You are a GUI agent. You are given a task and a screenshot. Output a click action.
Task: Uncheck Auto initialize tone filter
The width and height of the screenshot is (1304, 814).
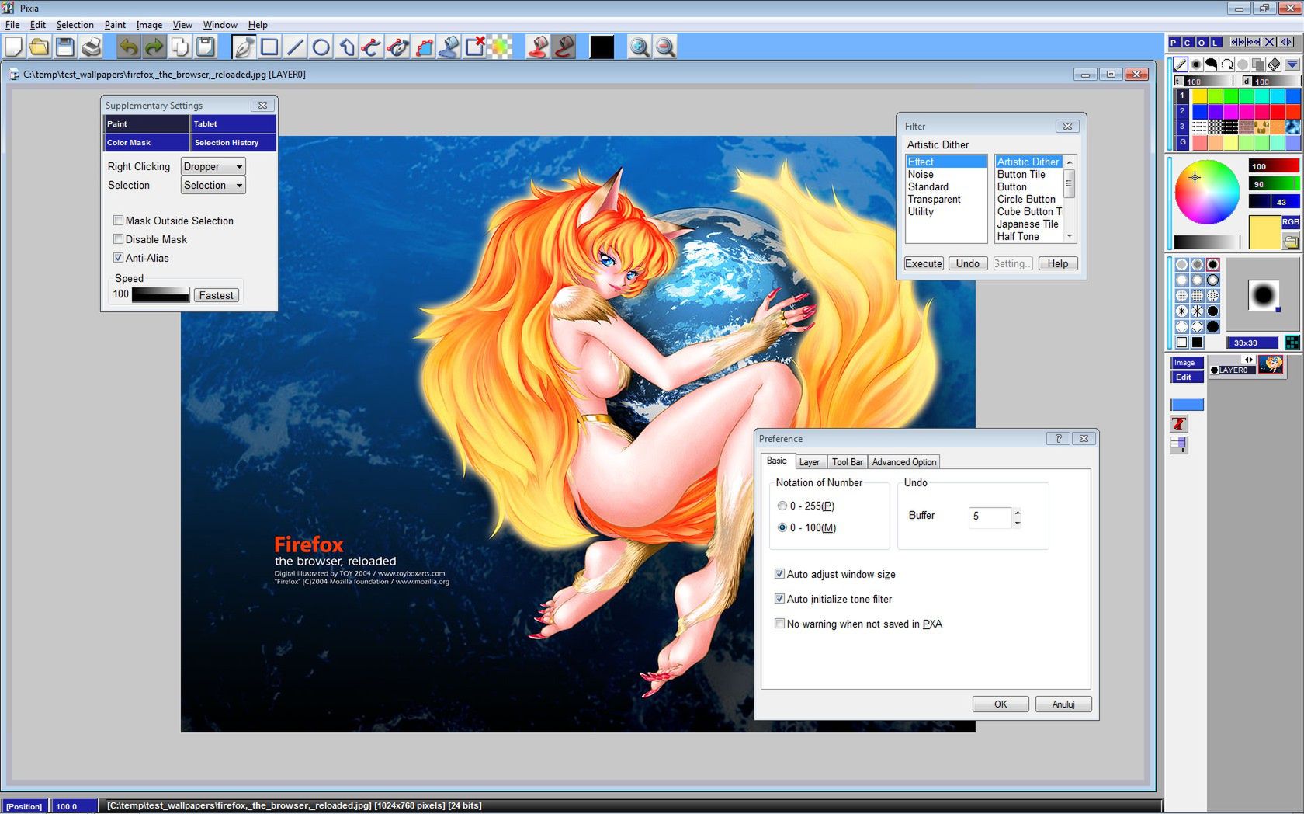[x=779, y=599]
